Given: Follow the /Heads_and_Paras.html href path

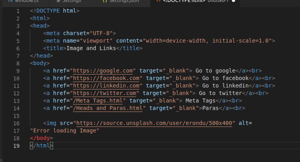Looking at the screenshot, I should tap(108, 108).
